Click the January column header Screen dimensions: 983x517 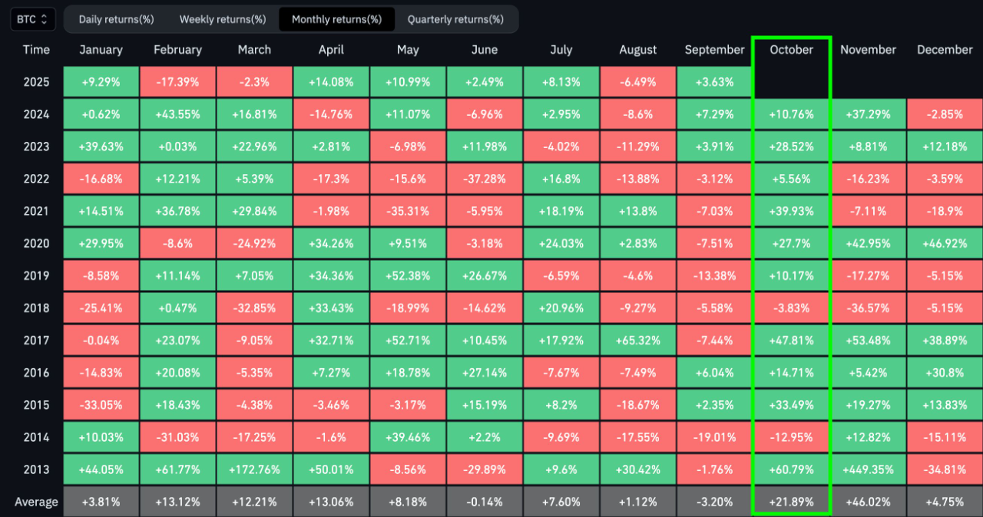pos(101,50)
